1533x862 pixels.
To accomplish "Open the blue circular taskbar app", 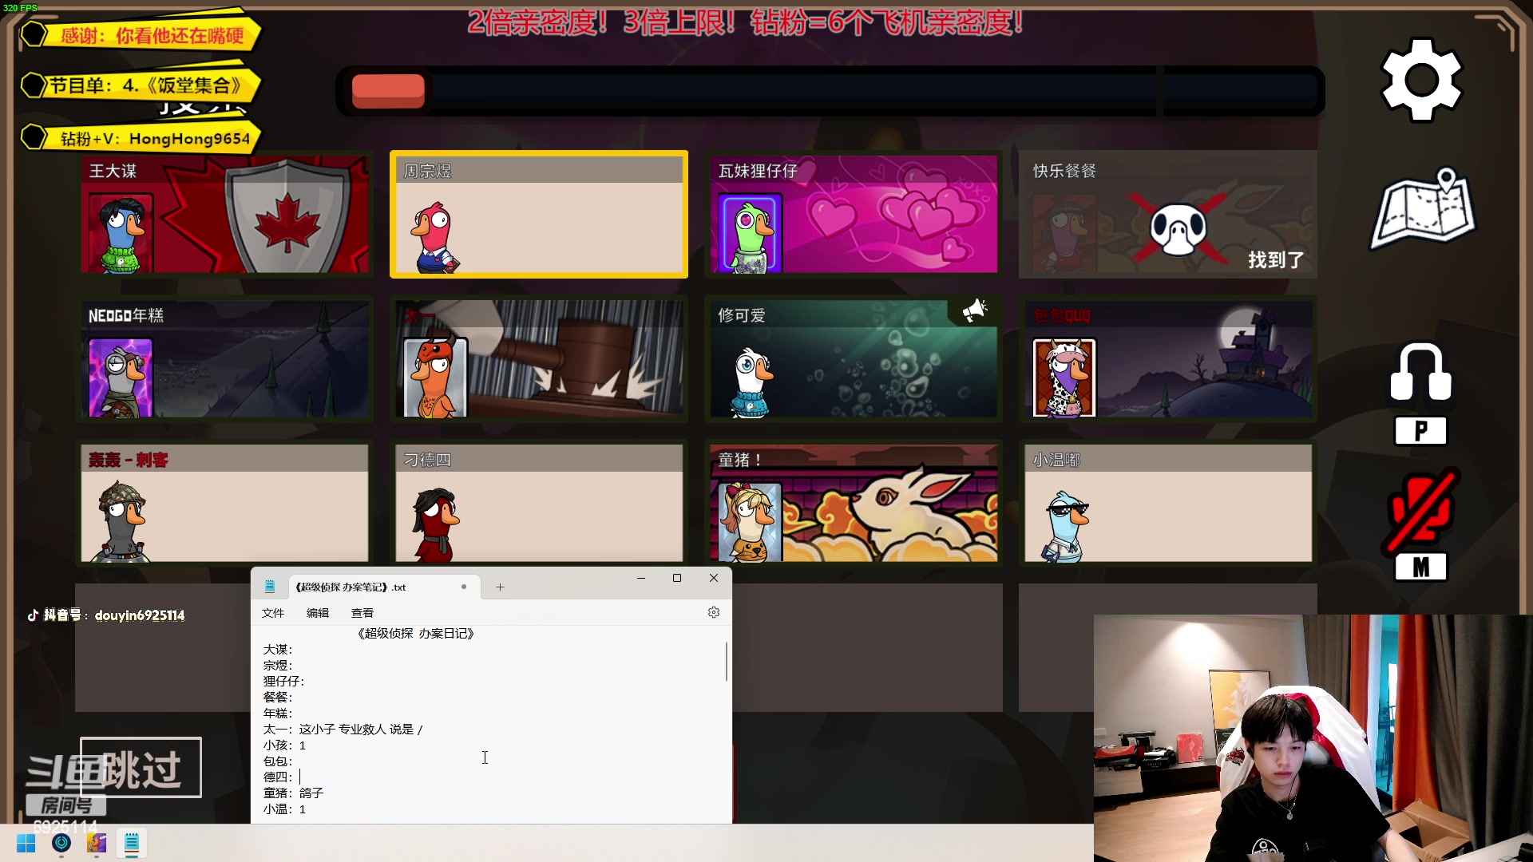I will coord(61,843).
